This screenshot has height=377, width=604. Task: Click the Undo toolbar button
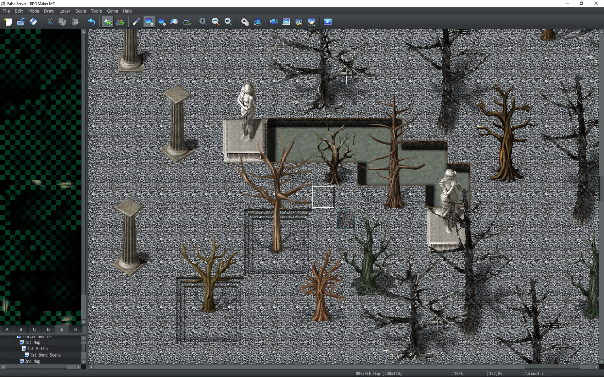pos(91,21)
